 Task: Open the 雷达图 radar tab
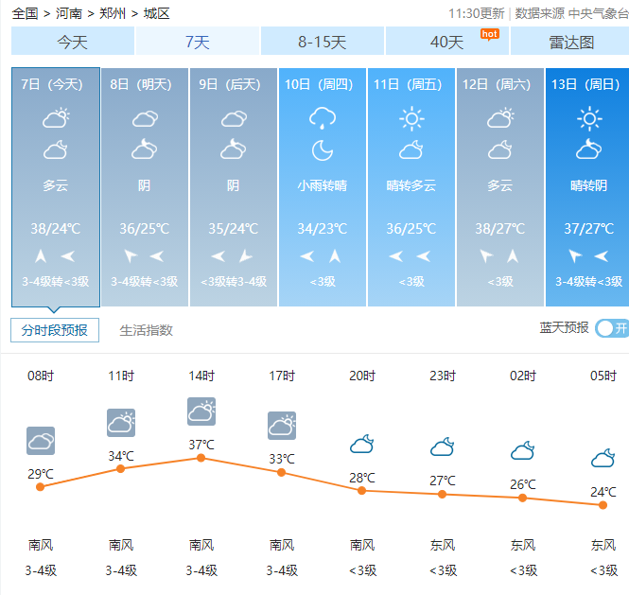571,42
